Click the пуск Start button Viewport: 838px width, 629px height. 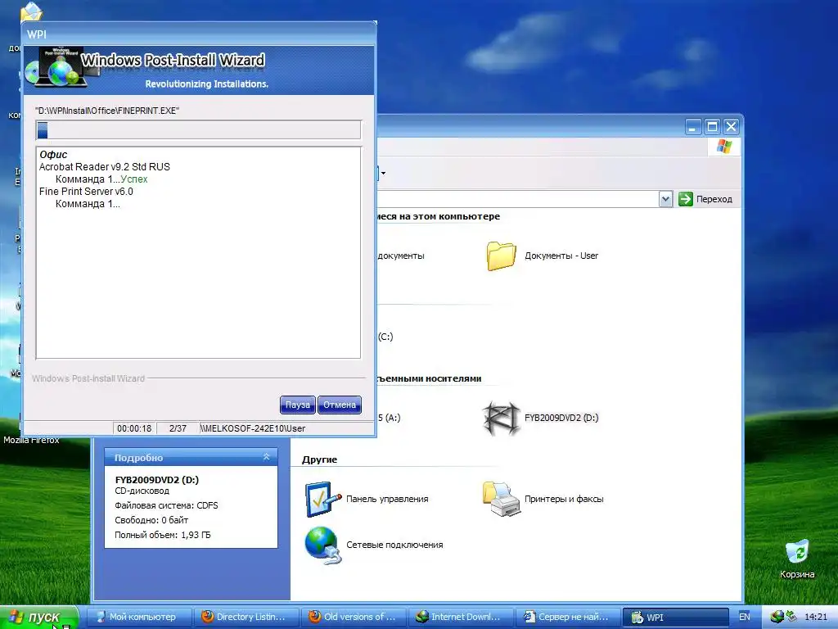click(x=39, y=618)
